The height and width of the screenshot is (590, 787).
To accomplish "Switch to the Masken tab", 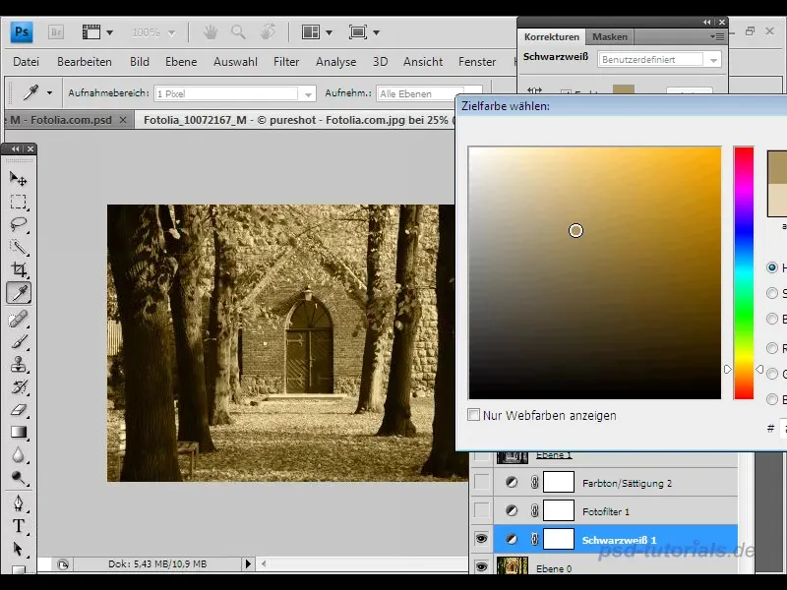I will (609, 36).
